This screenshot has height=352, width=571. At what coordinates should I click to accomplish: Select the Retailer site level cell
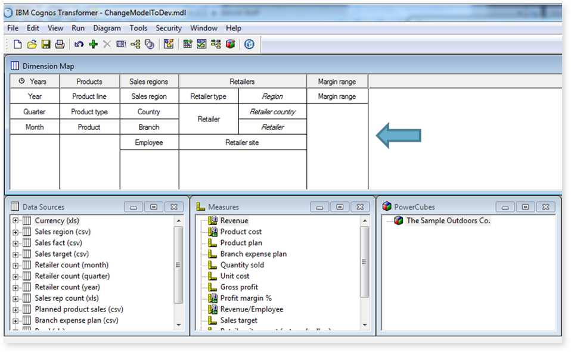click(243, 142)
